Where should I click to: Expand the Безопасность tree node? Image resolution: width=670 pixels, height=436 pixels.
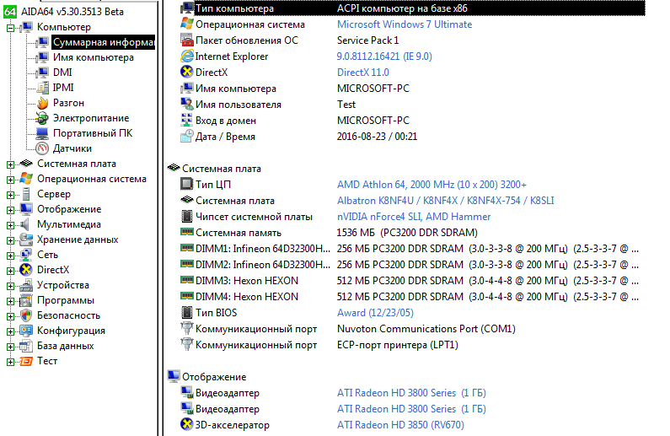(x=10, y=317)
